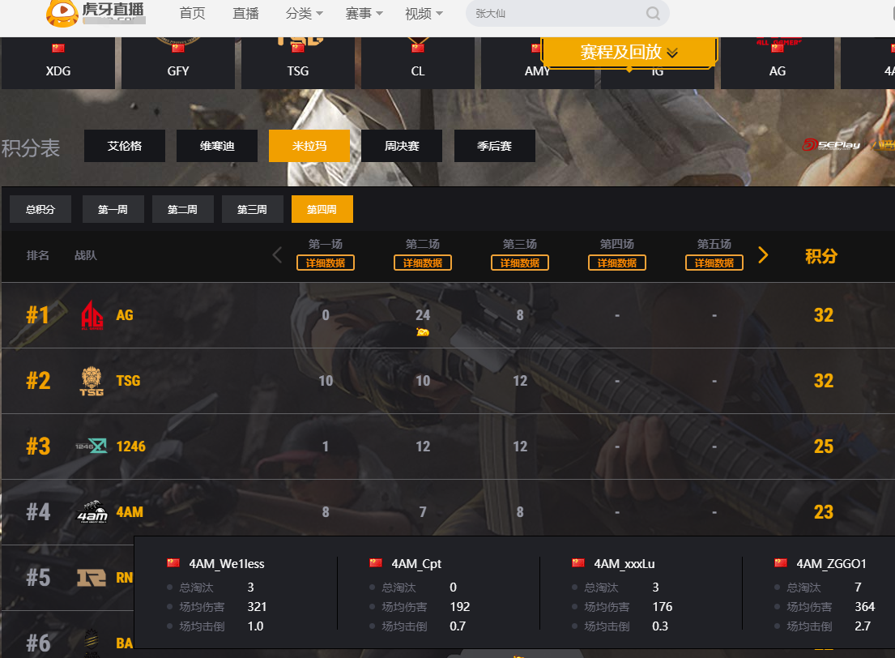Select the 总积分 total points tab
Screen dimensions: 895x658
40,209
